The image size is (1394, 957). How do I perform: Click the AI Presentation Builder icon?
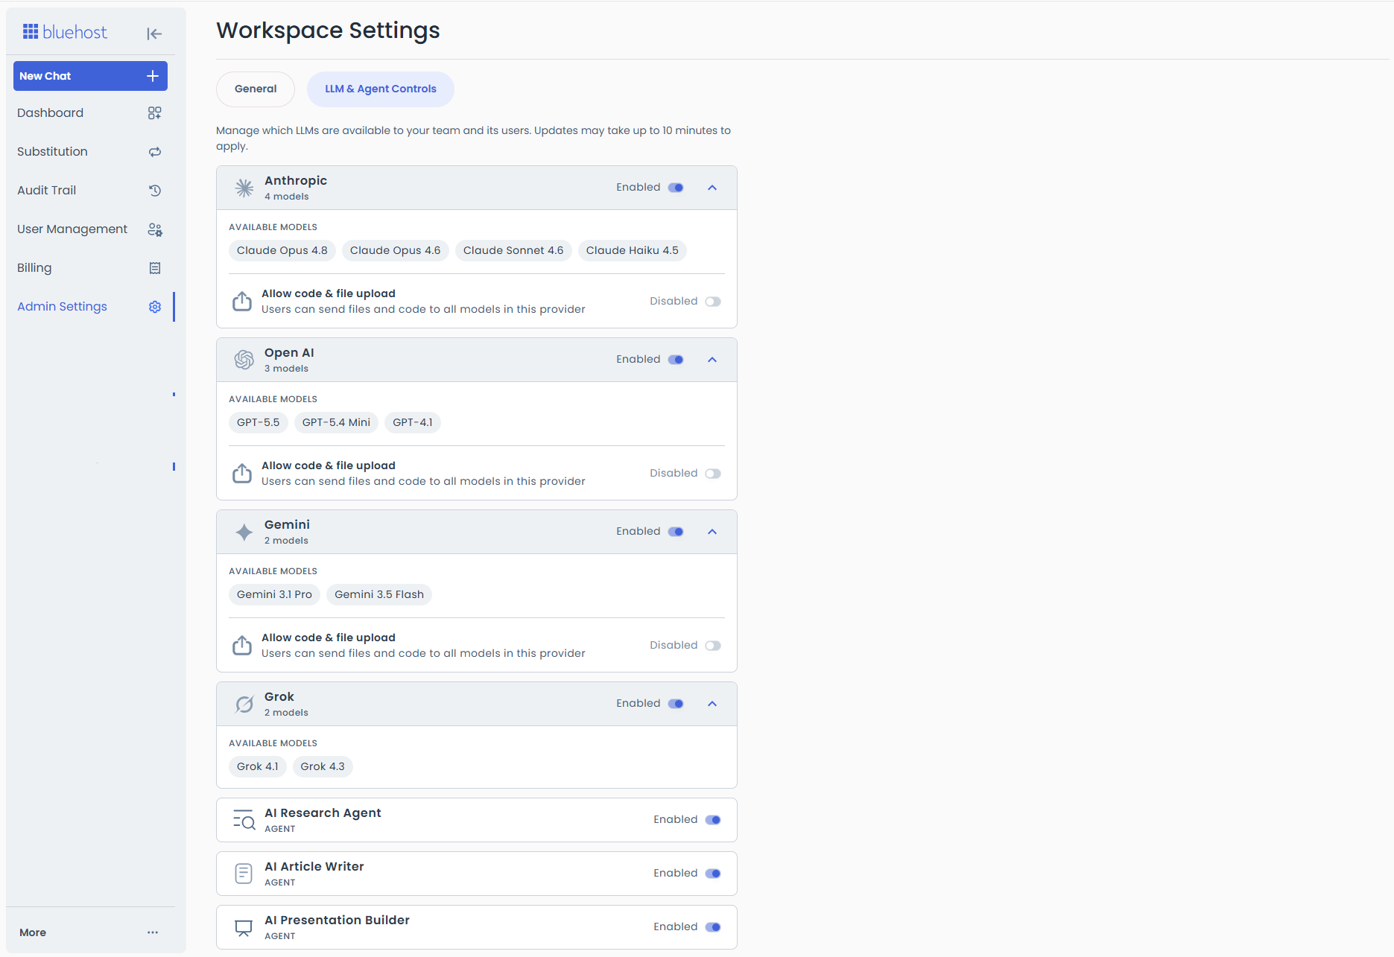pos(244,927)
